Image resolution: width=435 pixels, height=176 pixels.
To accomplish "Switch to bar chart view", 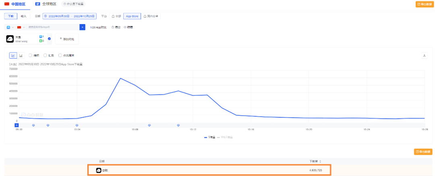I will [21, 55].
